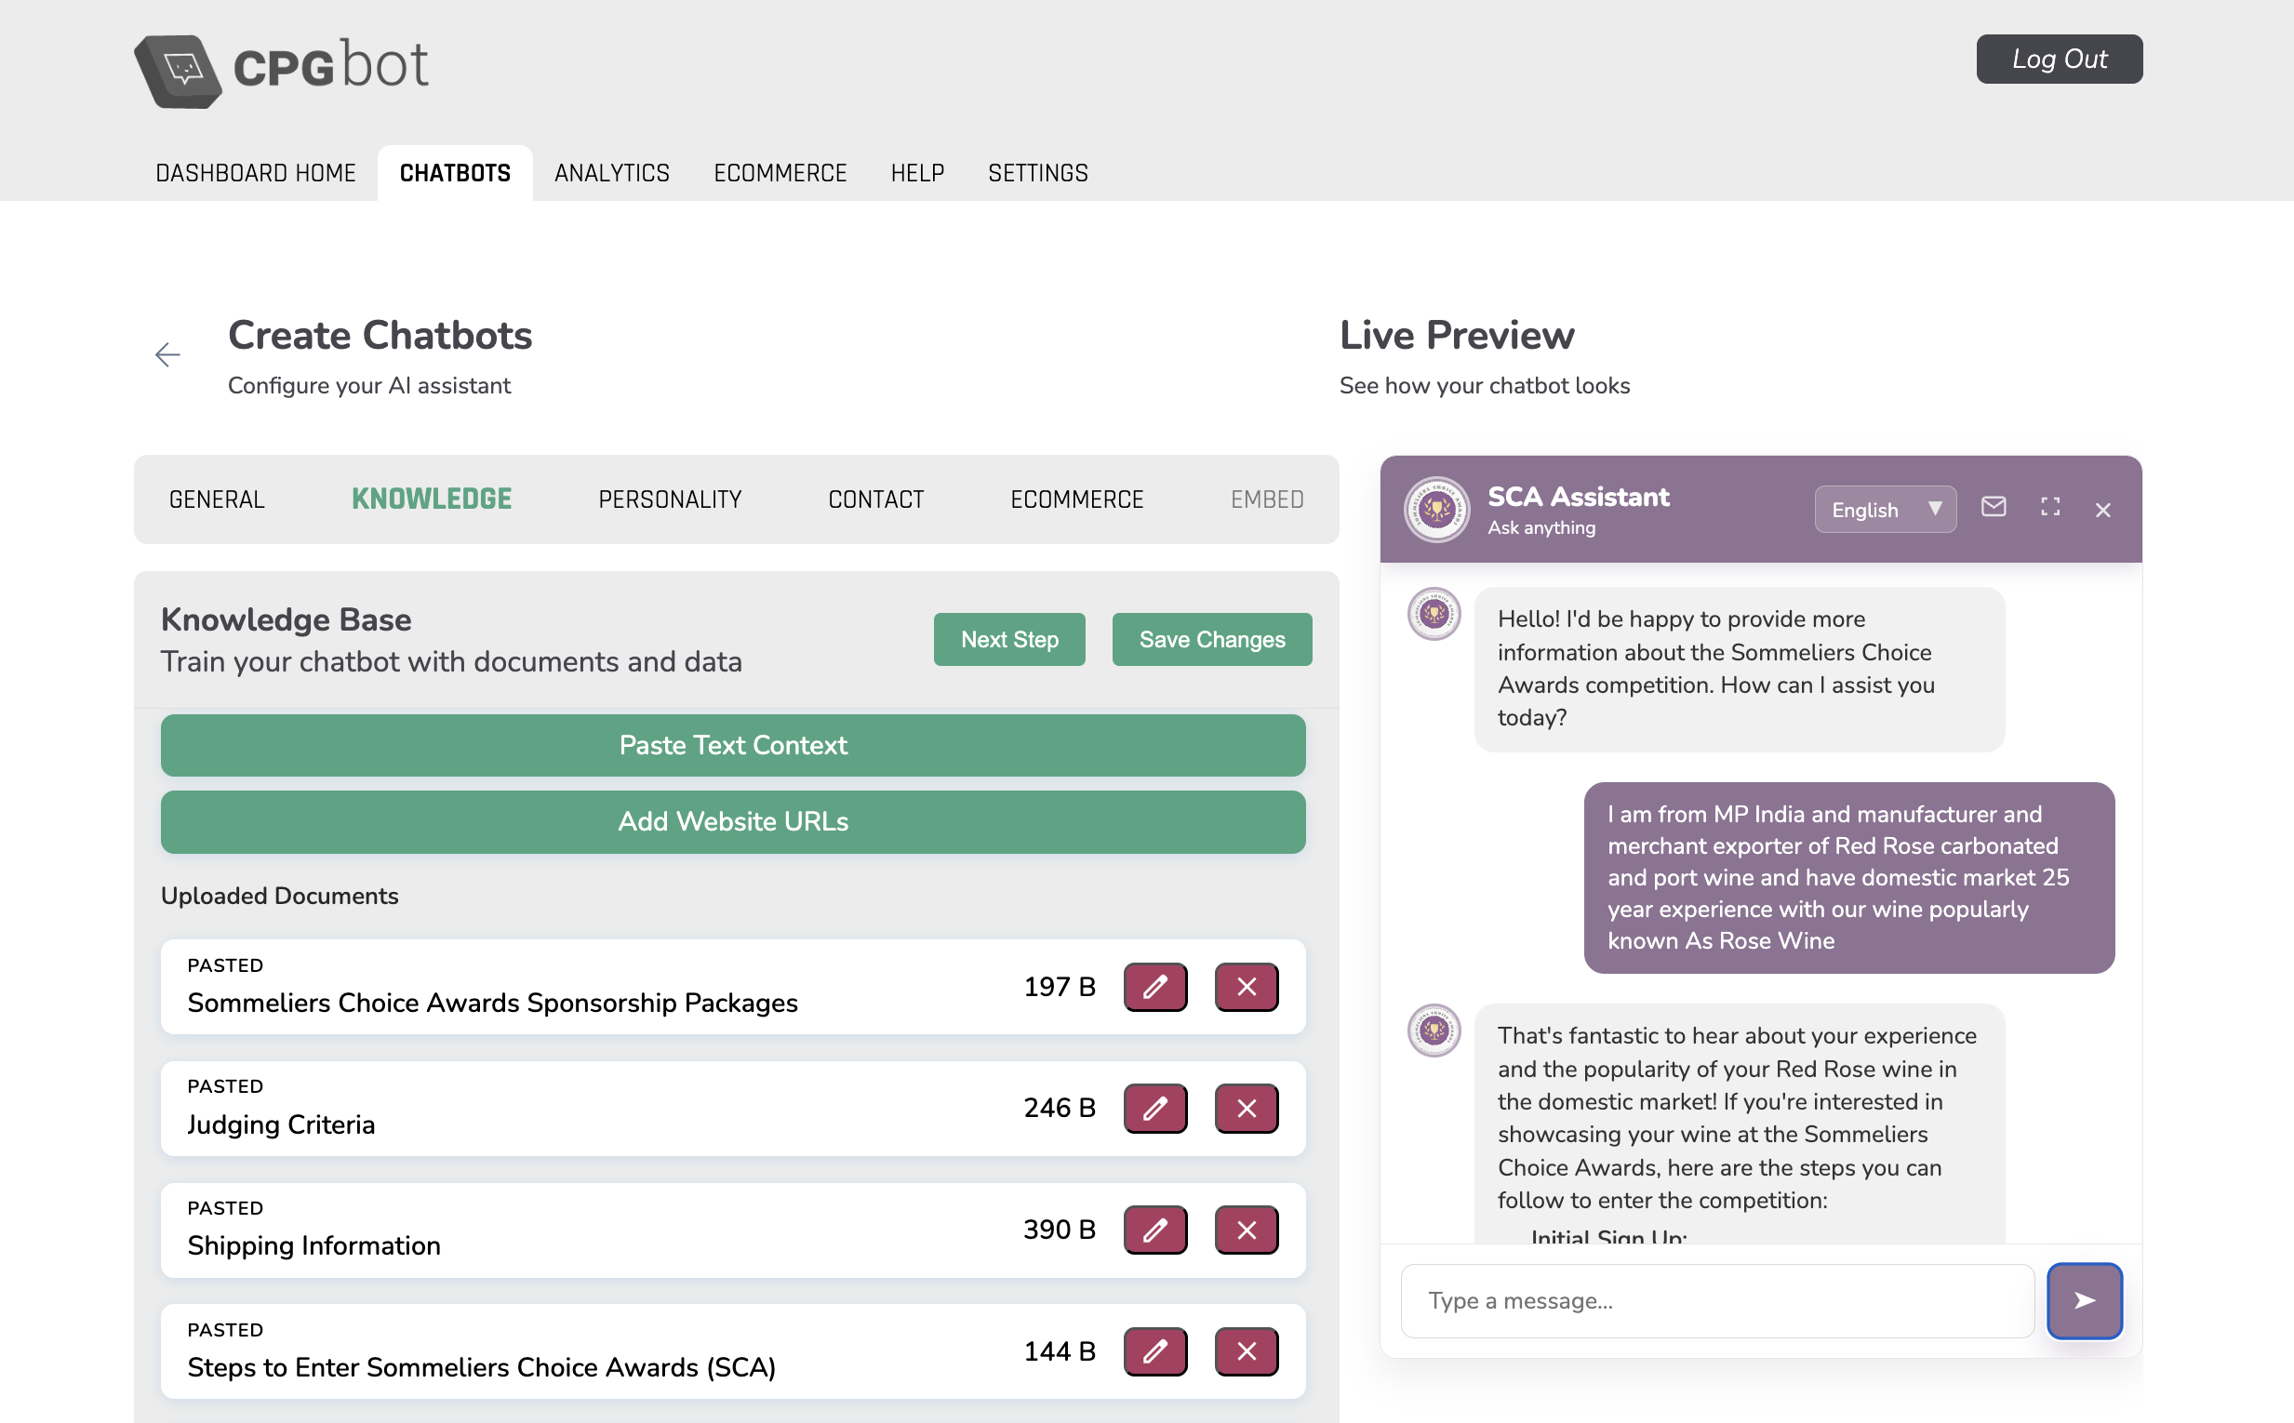Click the Paste Text Context button
This screenshot has height=1423, width=2294.
point(732,744)
